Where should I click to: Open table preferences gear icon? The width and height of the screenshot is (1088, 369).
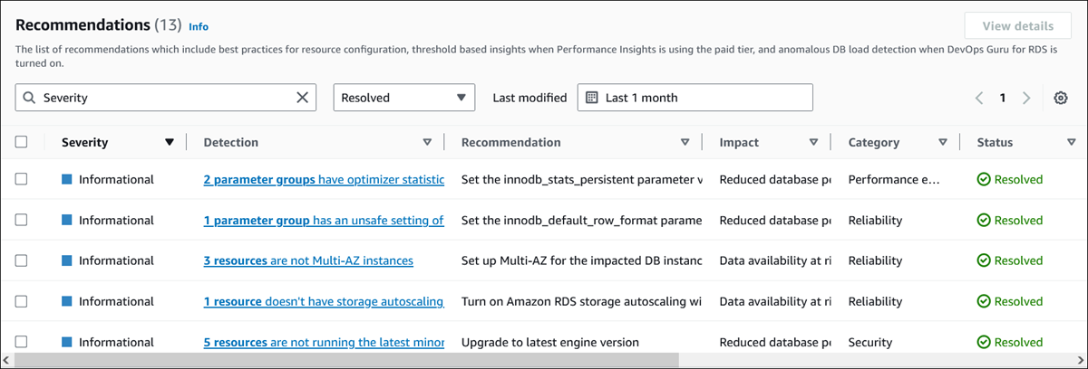pyautogui.click(x=1060, y=98)
